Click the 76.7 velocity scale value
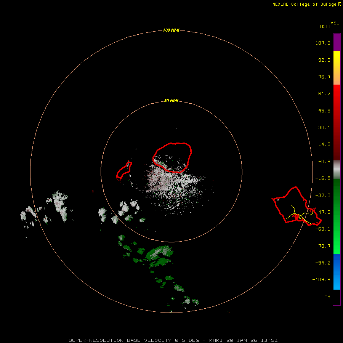 (x=324, y=77)
